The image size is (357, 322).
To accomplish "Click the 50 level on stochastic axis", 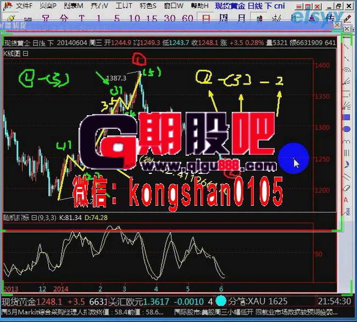I will point(319,254).
